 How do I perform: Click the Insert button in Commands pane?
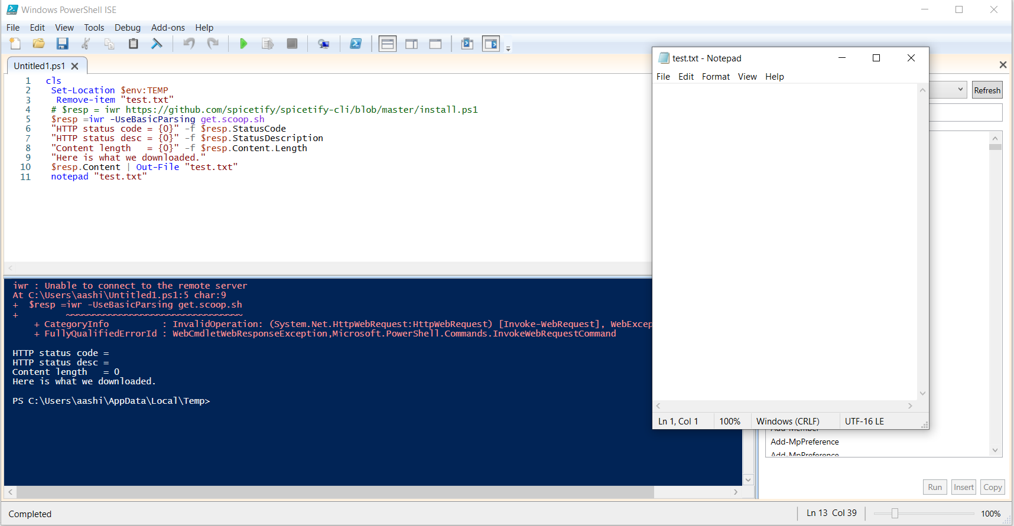coord(964,487)
